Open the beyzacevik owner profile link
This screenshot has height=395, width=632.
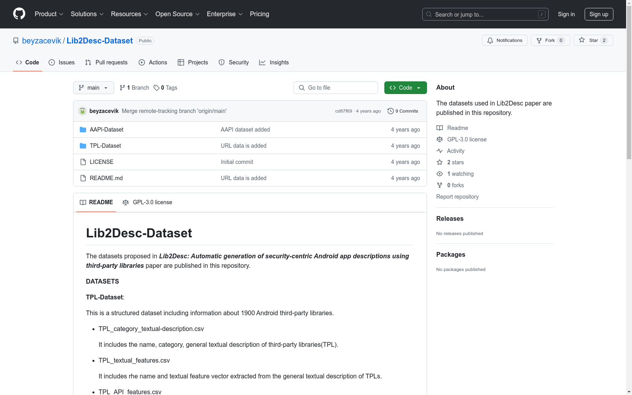tap(41, 41)
